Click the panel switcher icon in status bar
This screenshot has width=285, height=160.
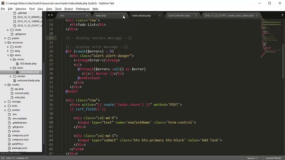[x=3, y=158]
